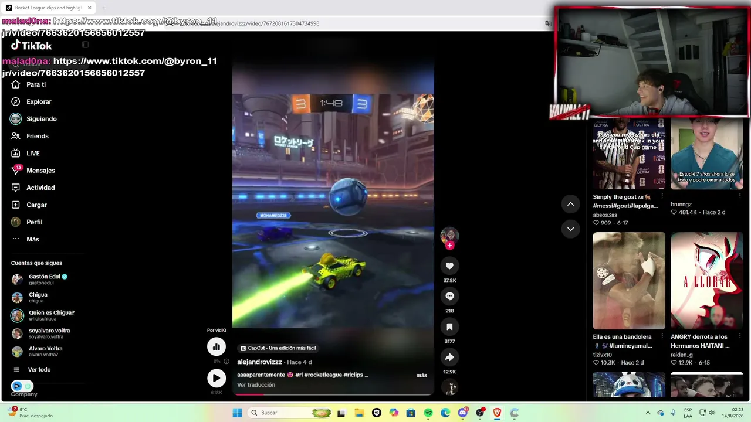This screenshot has width=751, height=422.
Task: Click the vidIQ info icon beside 8%
Action: tap(226, 362)
